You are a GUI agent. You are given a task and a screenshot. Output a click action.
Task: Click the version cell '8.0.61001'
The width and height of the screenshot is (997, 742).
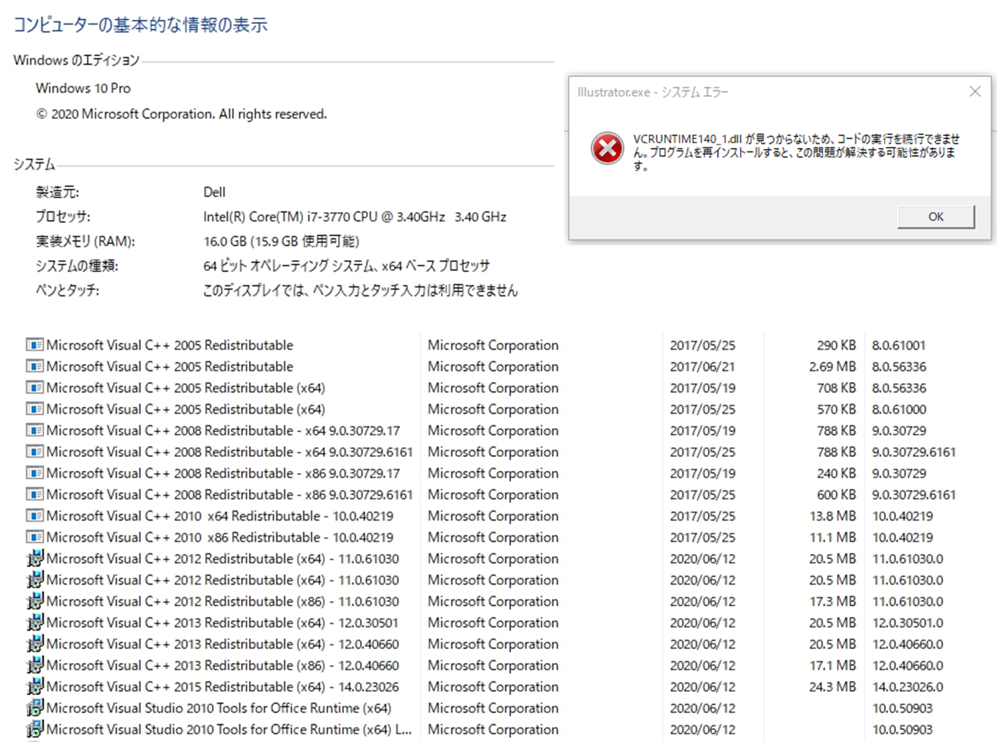pyautogui.click(x=899, y=345)
